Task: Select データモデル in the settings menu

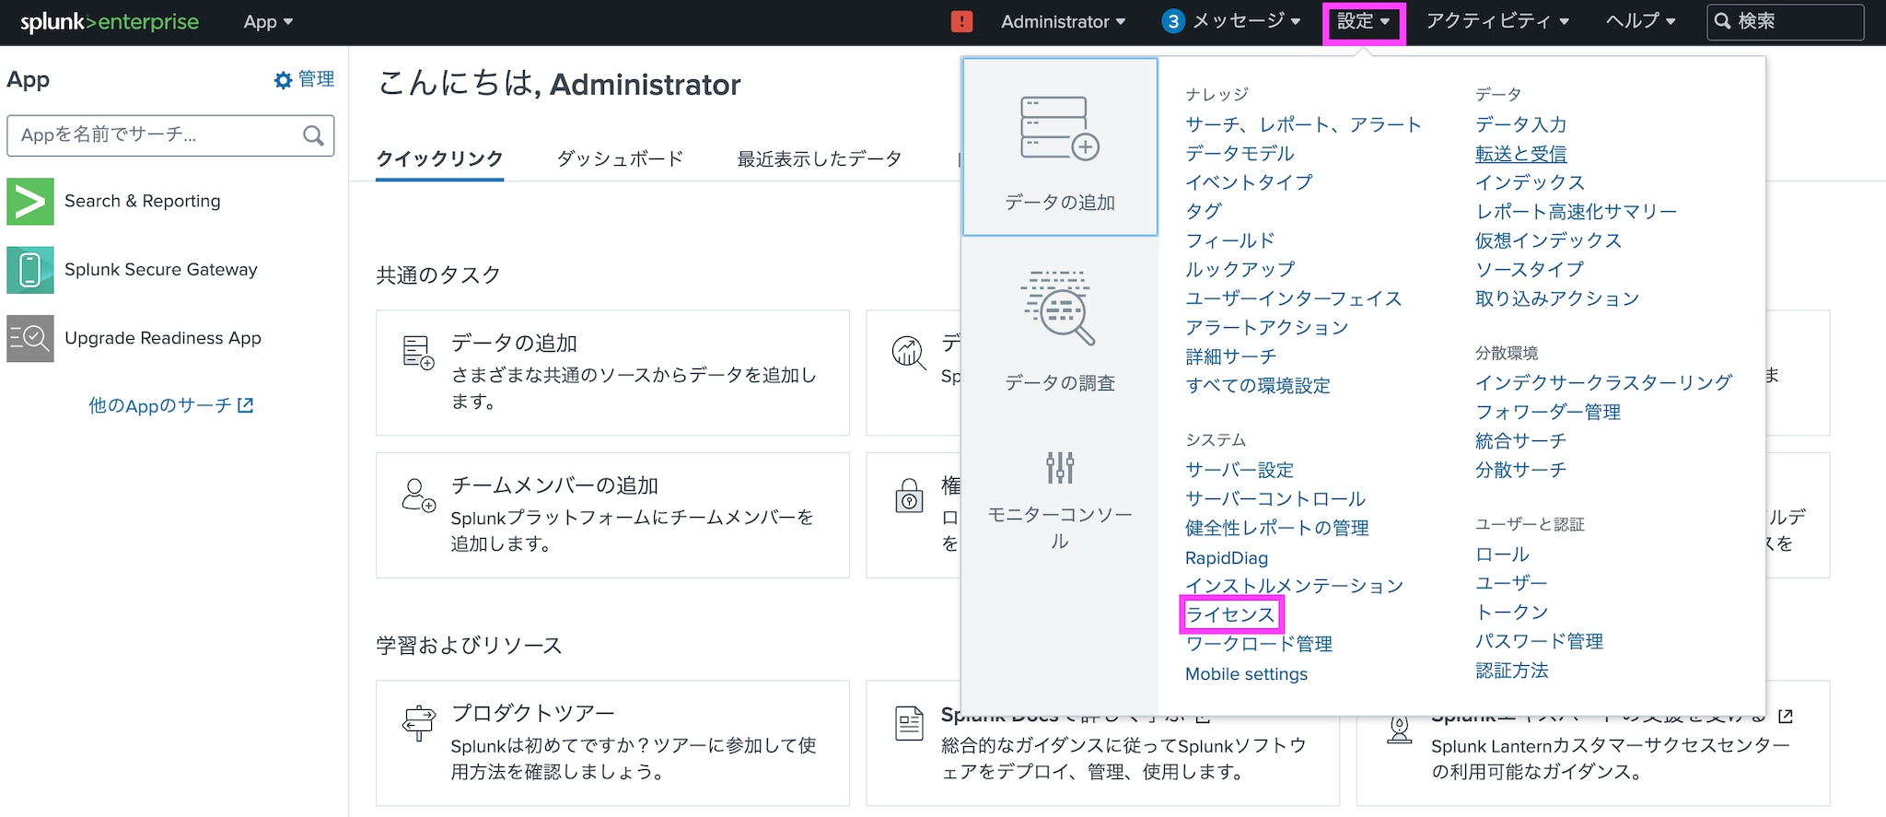Action: [x=1240, y=153]
